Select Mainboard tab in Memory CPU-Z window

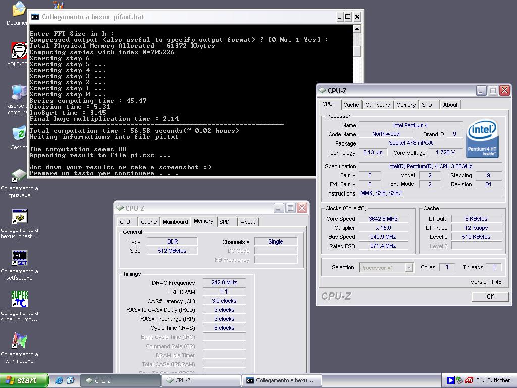[x=175, y=222]
